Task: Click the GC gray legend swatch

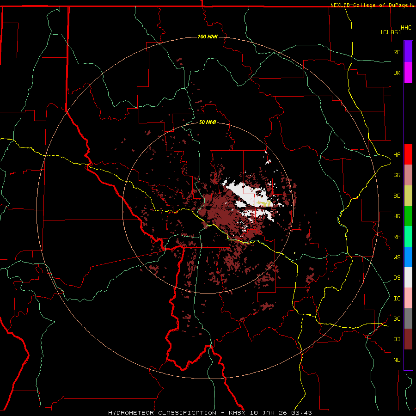Action: point(408,318)
